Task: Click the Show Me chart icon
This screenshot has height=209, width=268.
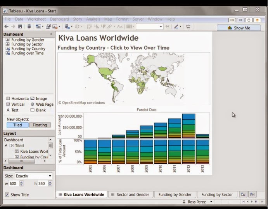Action: point(230,28)
